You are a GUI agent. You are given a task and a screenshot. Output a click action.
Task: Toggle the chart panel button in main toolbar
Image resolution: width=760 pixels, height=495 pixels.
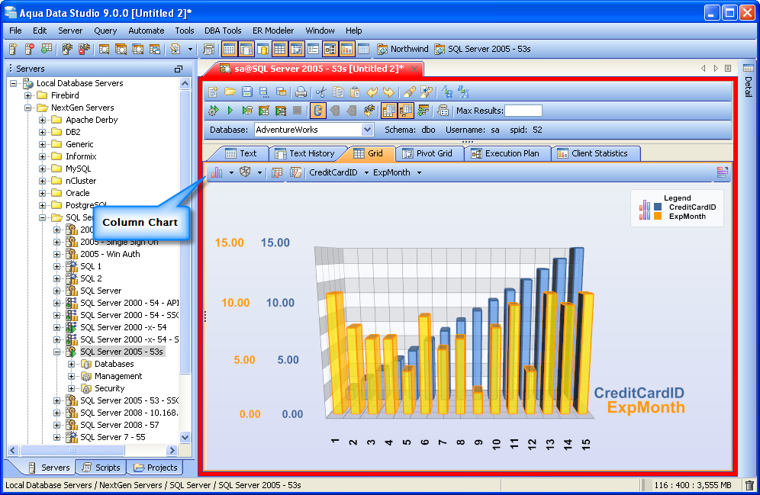(x=346, y=49)
